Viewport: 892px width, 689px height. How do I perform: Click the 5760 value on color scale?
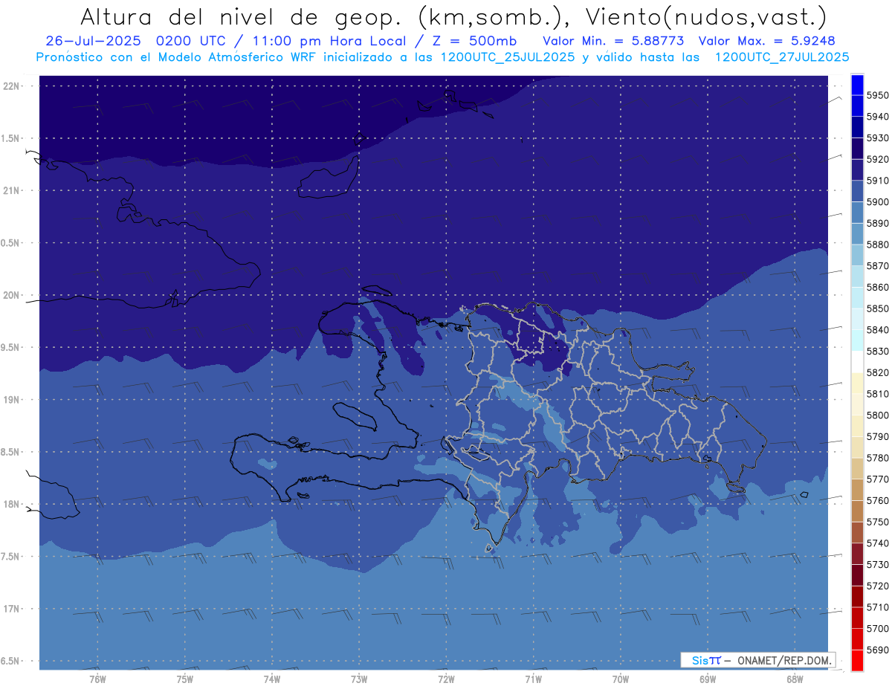[x=877, y=500]
